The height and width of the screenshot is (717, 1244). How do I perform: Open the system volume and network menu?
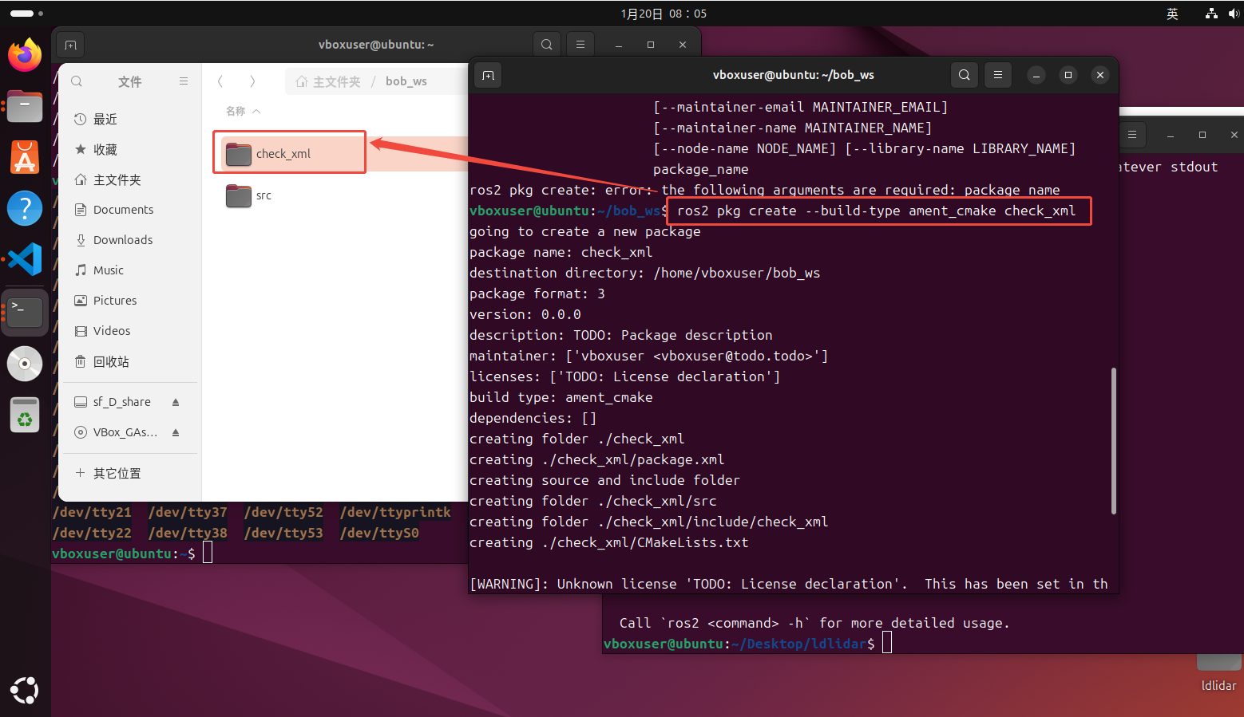tap(1222, 14)
